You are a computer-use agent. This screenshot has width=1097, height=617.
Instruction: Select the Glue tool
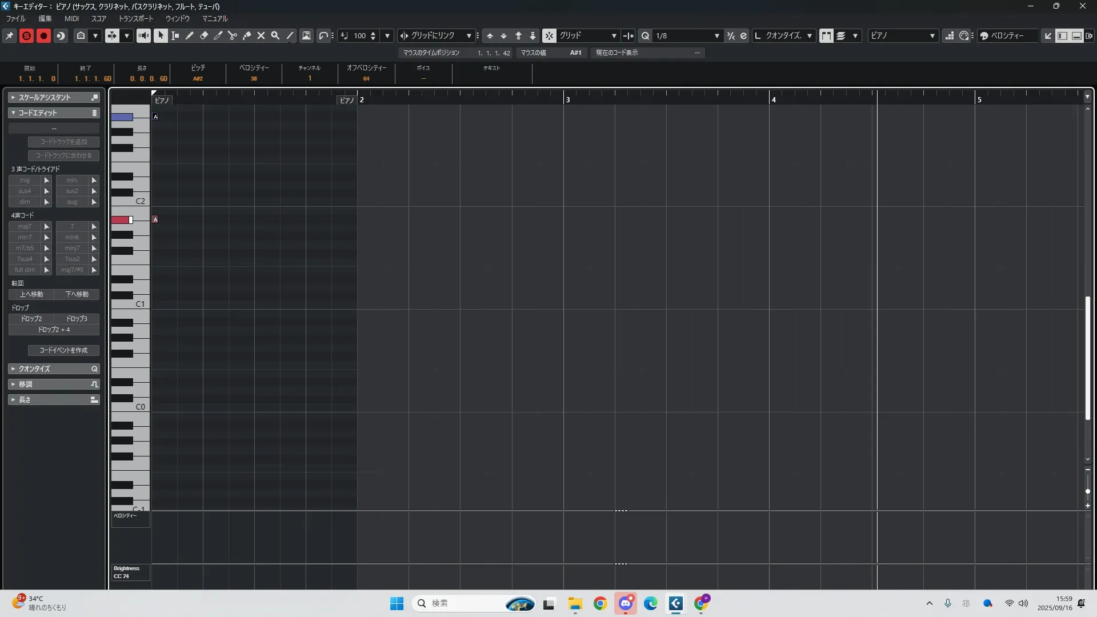pos(247,35)
